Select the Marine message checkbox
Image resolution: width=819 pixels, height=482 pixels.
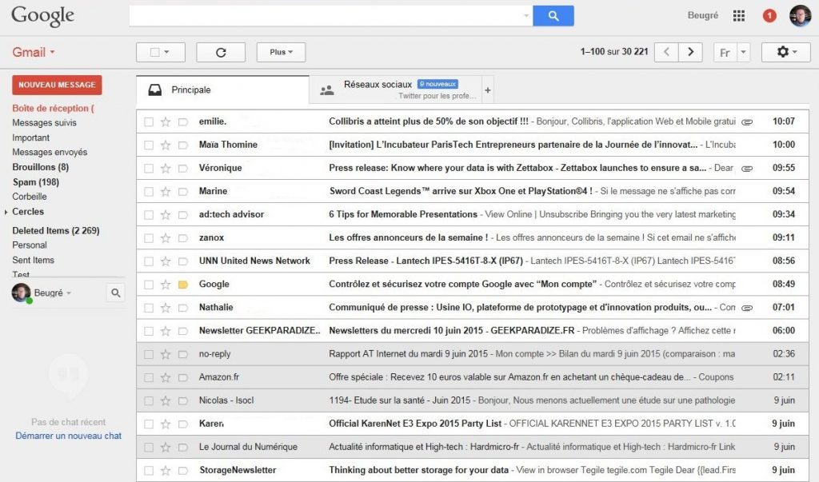pyautogui.click(x=149, y=192)
